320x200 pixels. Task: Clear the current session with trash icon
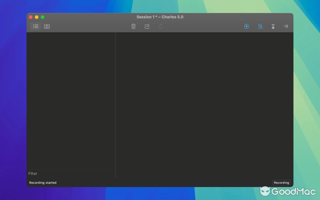(x=133, y=26)
